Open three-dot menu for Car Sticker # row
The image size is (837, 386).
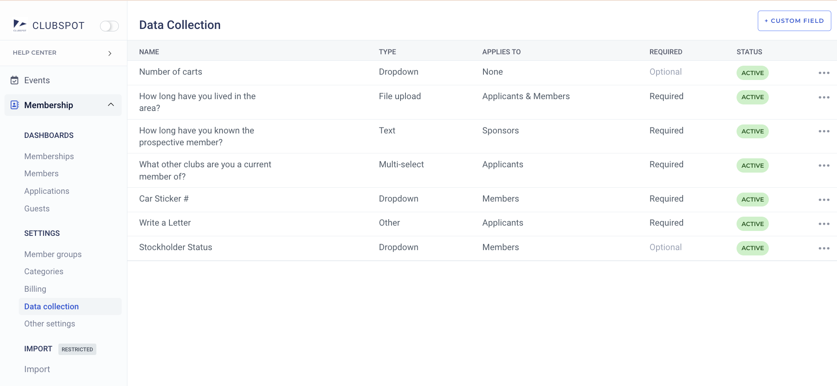[824, 200]
